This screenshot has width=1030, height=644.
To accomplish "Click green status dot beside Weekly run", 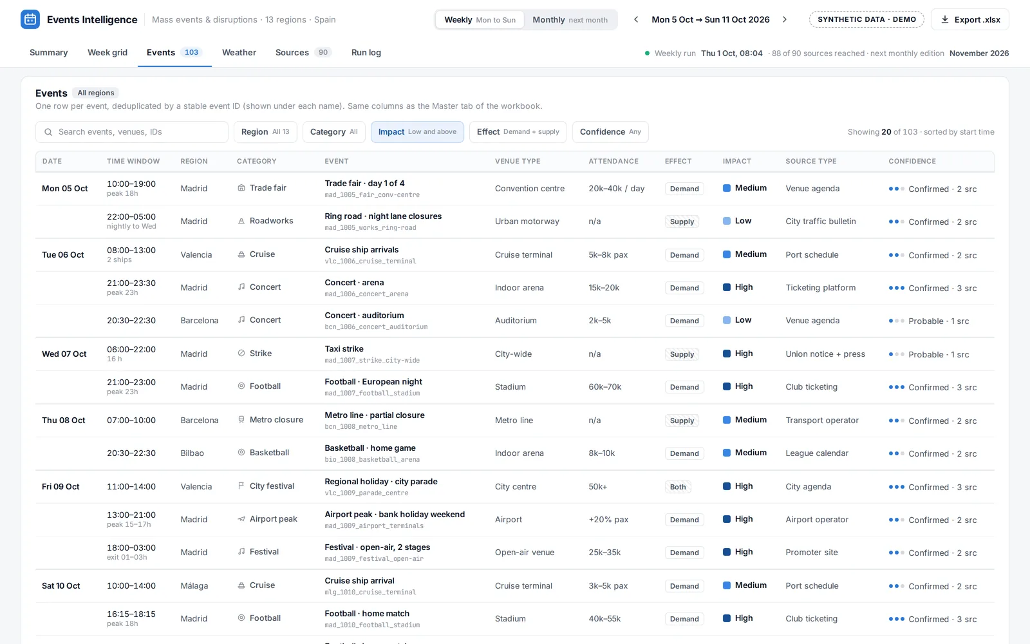I will (x=647, y=53).
